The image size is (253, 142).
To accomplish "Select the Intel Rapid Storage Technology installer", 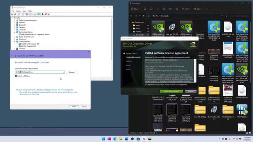I will pos(242,31).
